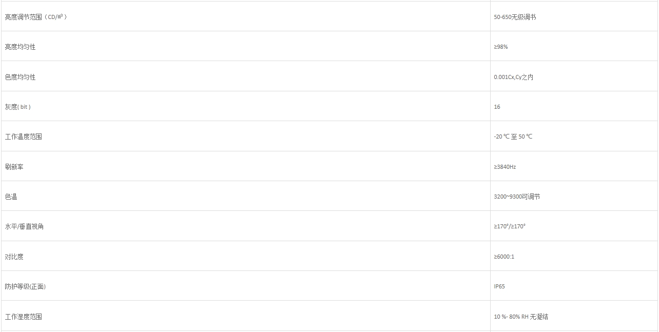Select the 水平/垂直视角 row label

click(x=25, y=226)
